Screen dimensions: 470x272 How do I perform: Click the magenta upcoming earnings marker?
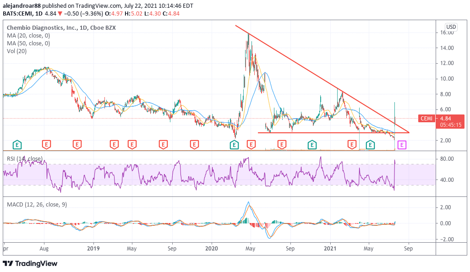[x=402, y=145]
